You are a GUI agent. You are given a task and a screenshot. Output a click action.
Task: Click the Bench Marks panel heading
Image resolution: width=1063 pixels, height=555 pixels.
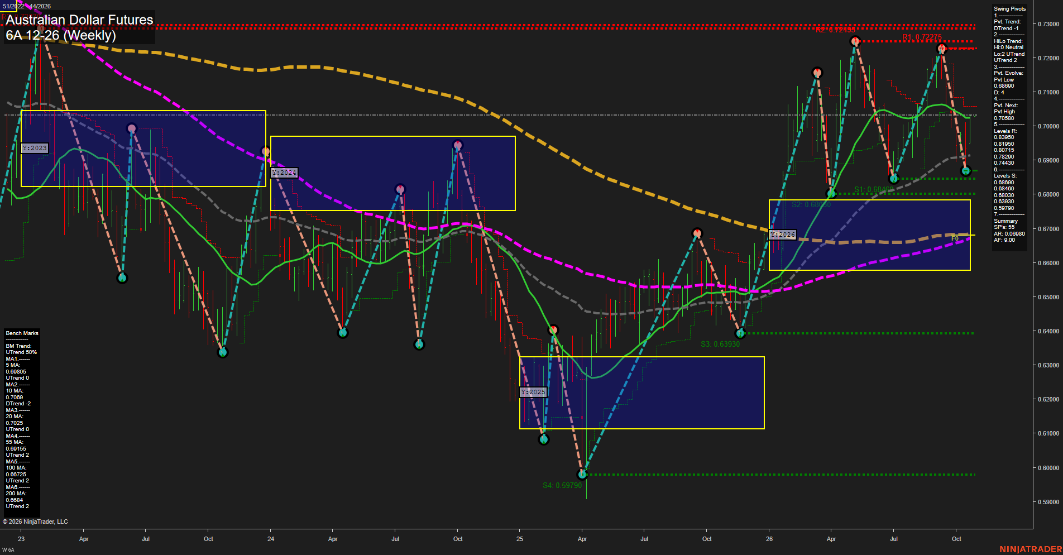coord(22,333)
